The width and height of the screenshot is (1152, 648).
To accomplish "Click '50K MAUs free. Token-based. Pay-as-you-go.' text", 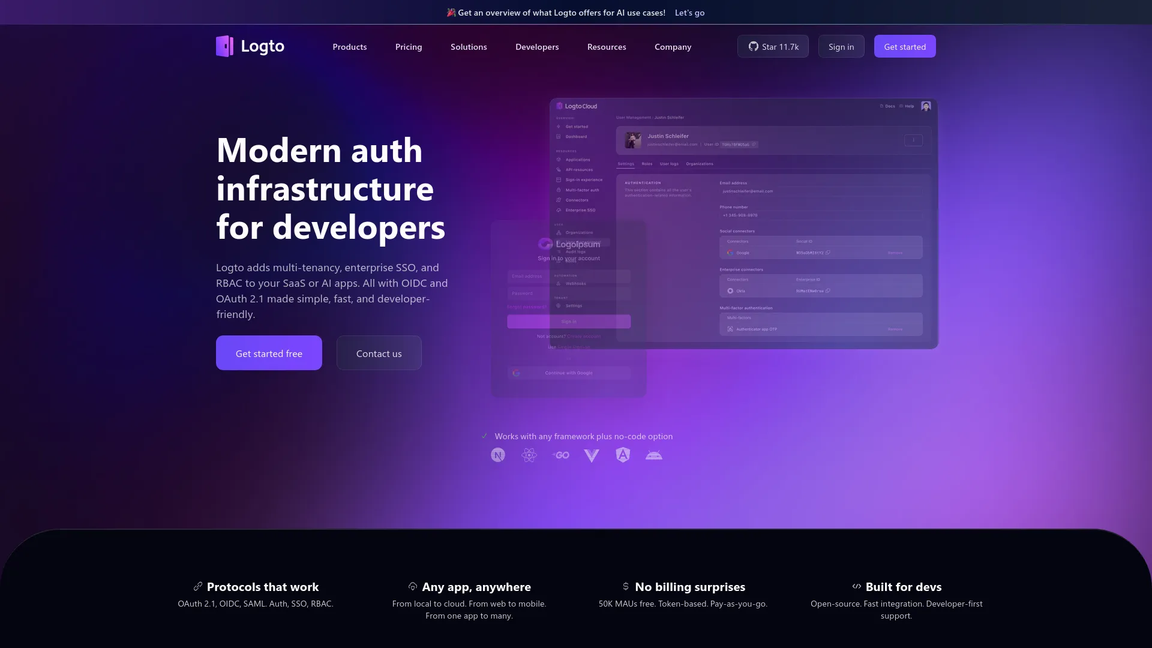I will point(683,604).
